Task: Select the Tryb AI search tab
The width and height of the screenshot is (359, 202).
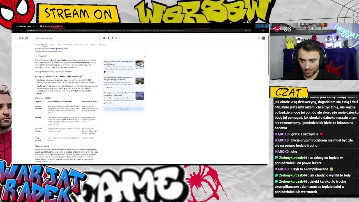Action: (x=37, y=45)
